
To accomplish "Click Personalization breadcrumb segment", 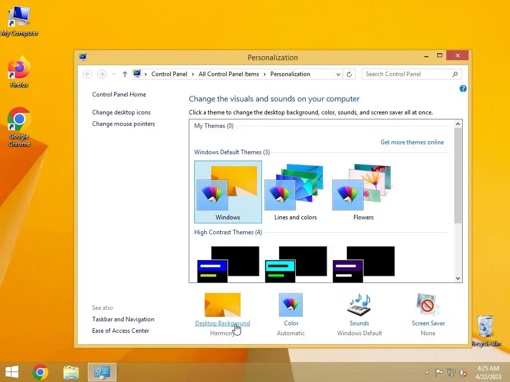I will click(x=290, y=74).
